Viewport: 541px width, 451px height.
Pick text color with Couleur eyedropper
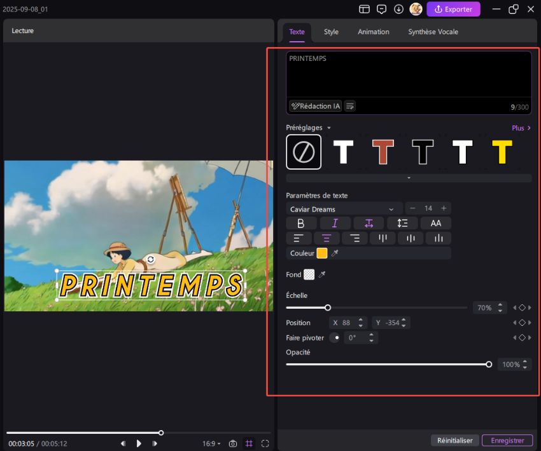point(335,253)
